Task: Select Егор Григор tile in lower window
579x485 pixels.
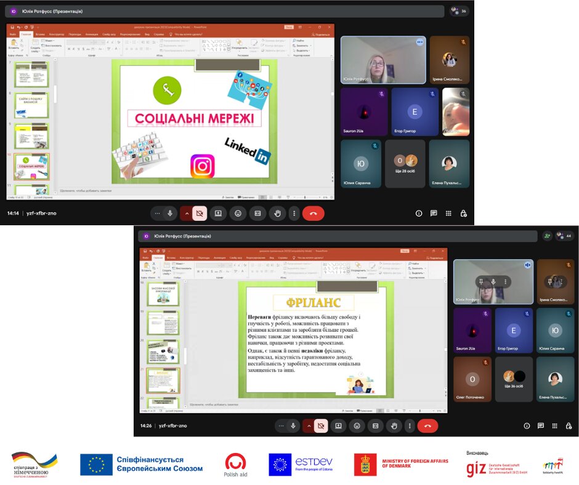Action: [x=514, y=331]
